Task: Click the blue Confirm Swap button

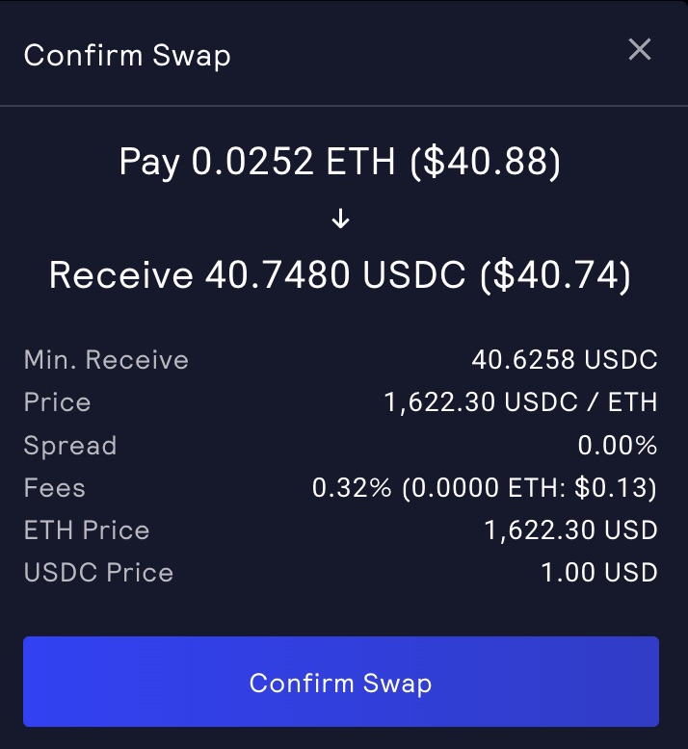Action: click(341, 682)
